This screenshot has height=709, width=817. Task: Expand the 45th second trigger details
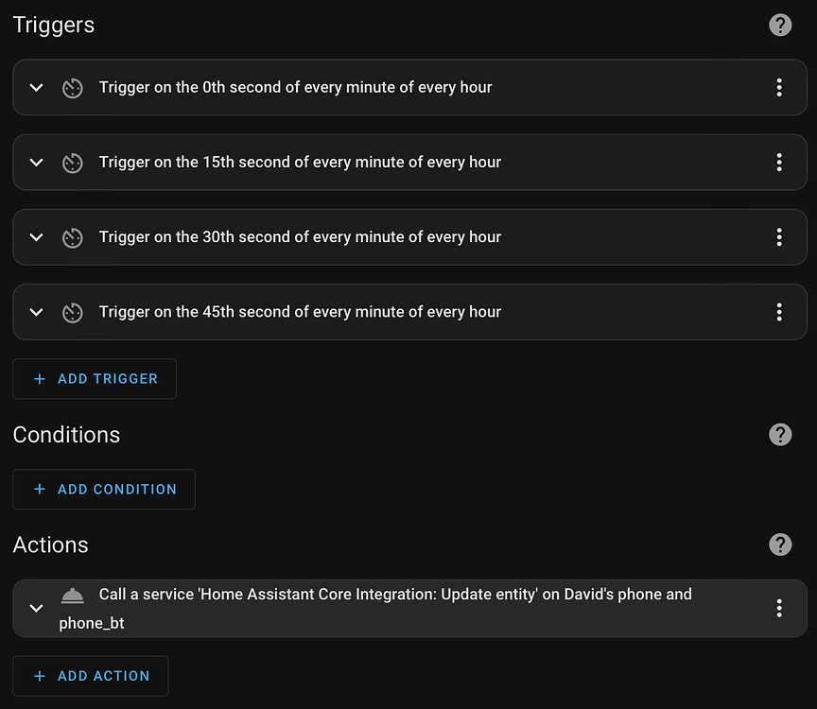coord(36,312)
